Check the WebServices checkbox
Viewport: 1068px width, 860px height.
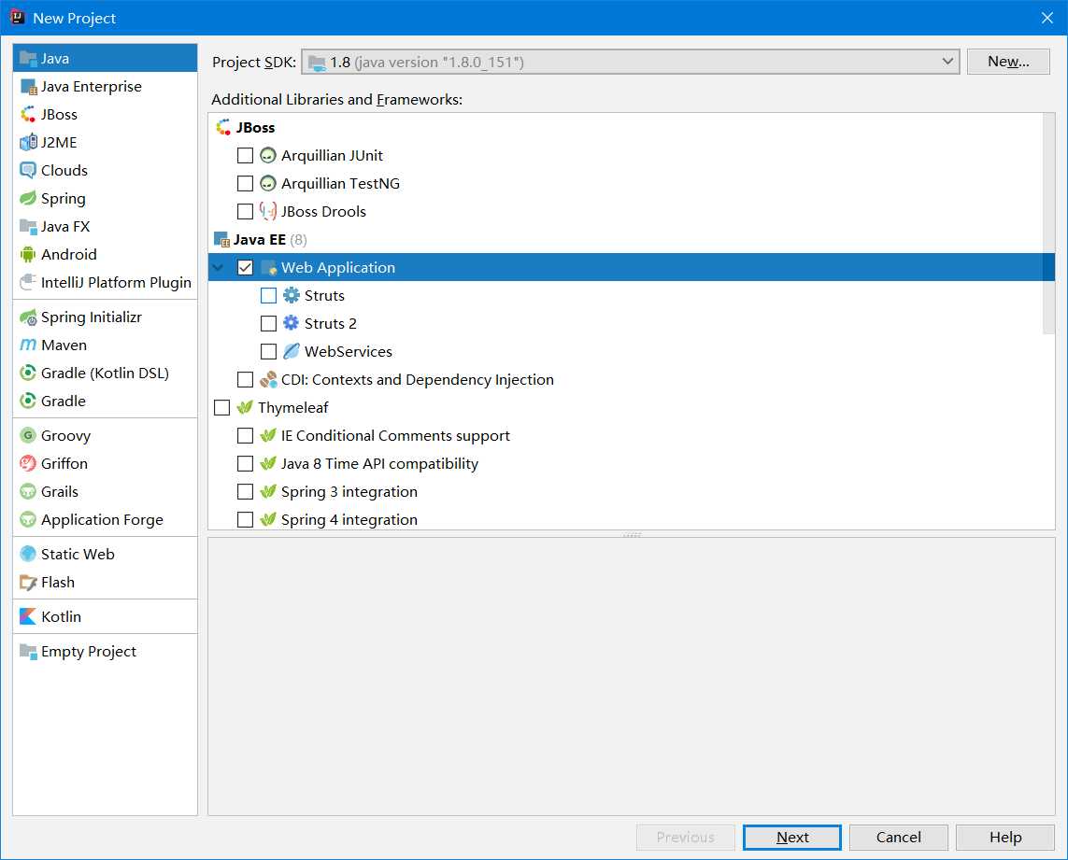pyautogui.click(x=268, y=351)
